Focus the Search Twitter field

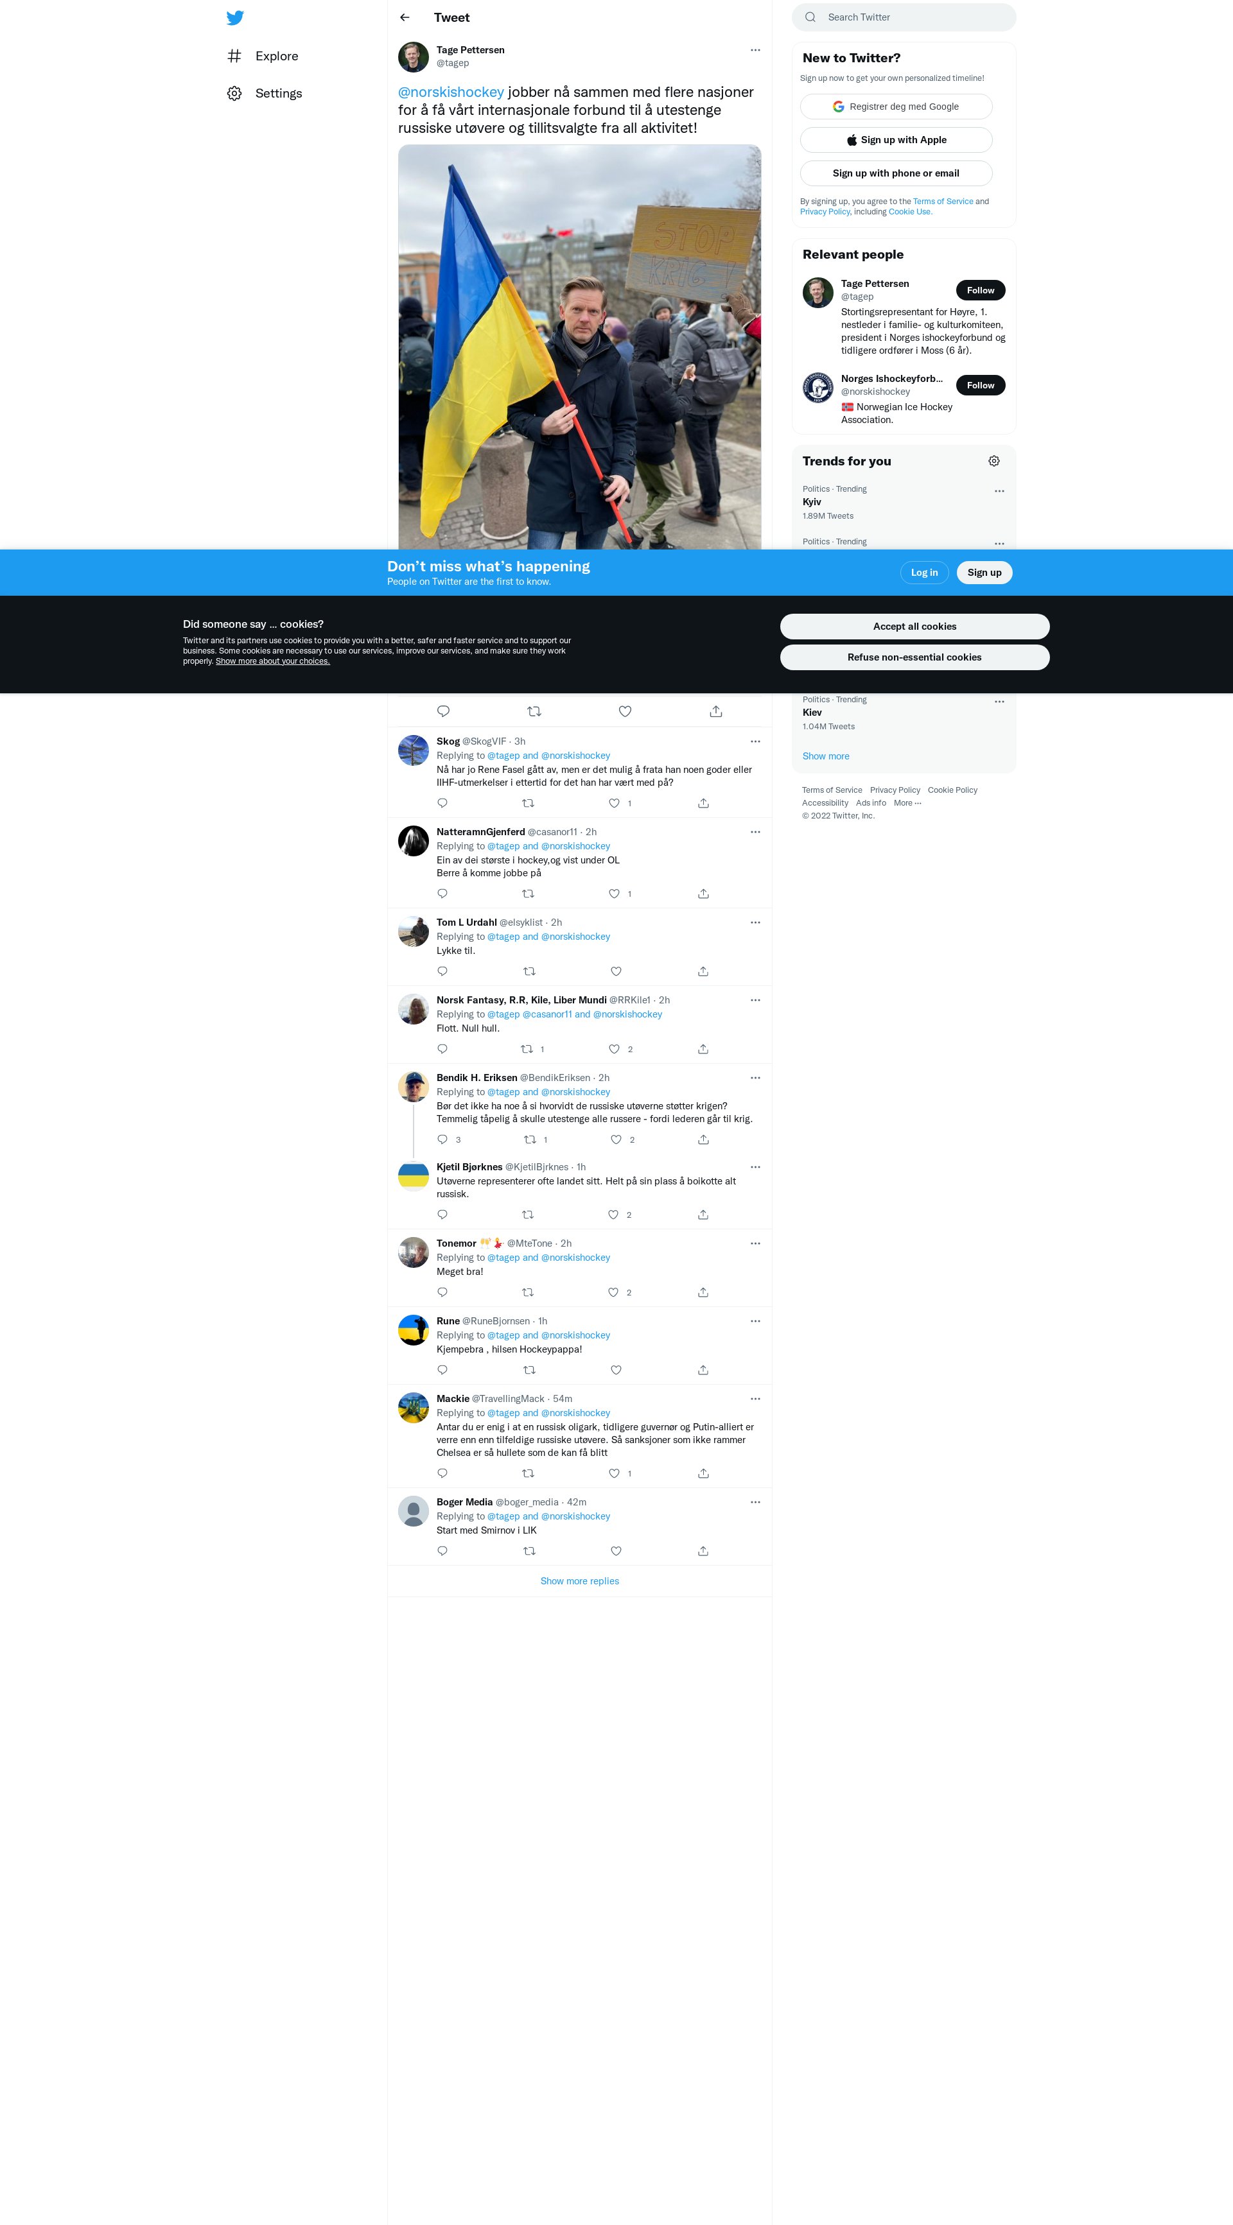coord(904,17)
